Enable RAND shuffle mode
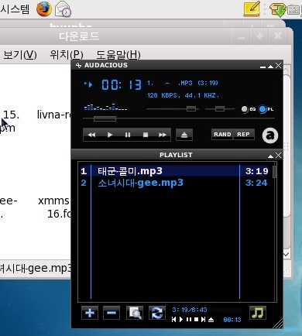This screenshot has height=336, width=302. pos(222,135)
